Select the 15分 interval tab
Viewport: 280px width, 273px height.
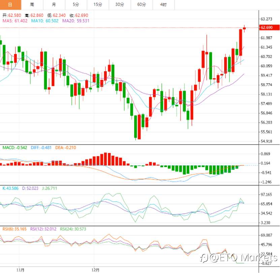point(98,5)
